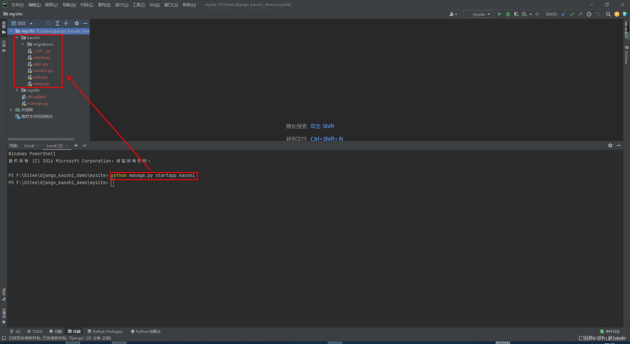
Task: Switch to the Local terminal tab
Action: [29, 145]
